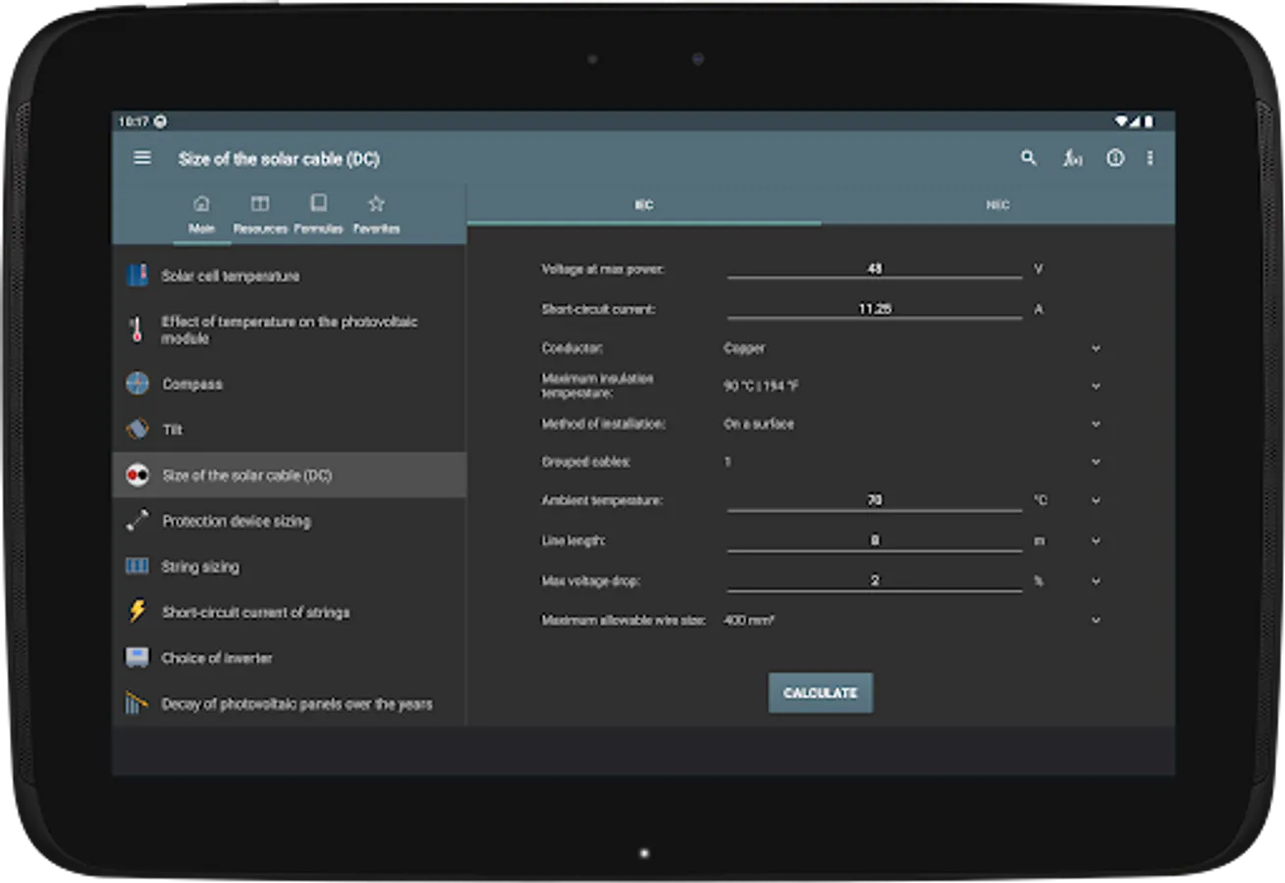Open the formula function icon
This screenshot has height=883, width=1285.
click(1072, 158)
